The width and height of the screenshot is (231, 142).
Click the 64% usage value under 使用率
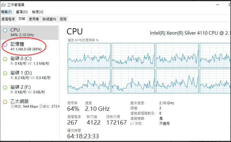coord(73,109)
